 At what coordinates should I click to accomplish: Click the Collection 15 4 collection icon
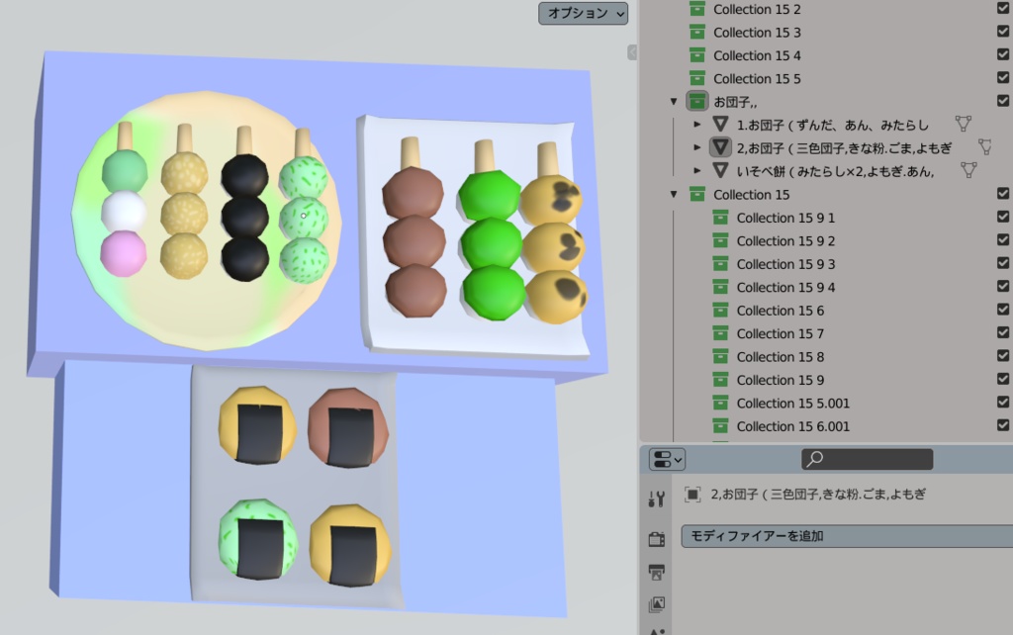[x=697, y=55]
